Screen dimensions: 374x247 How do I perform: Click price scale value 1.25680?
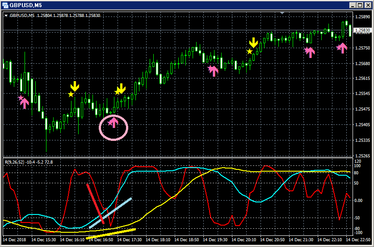362,64
